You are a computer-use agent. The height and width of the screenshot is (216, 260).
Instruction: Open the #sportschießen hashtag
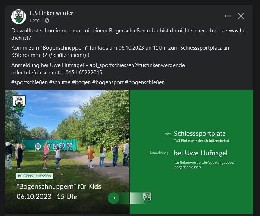30,82
